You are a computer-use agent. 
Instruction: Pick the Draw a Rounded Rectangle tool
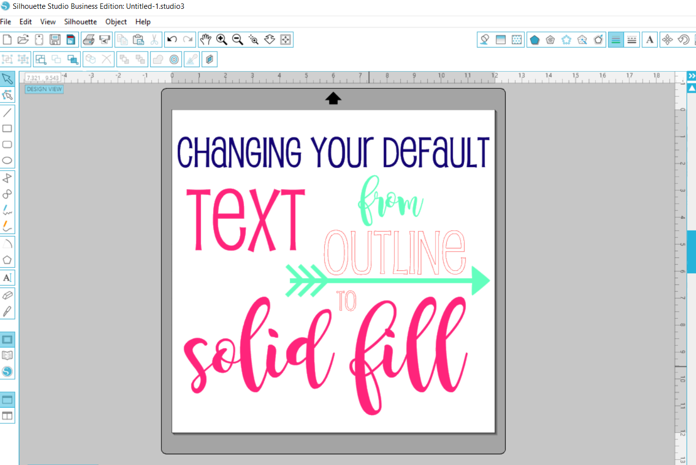[7, 145]
